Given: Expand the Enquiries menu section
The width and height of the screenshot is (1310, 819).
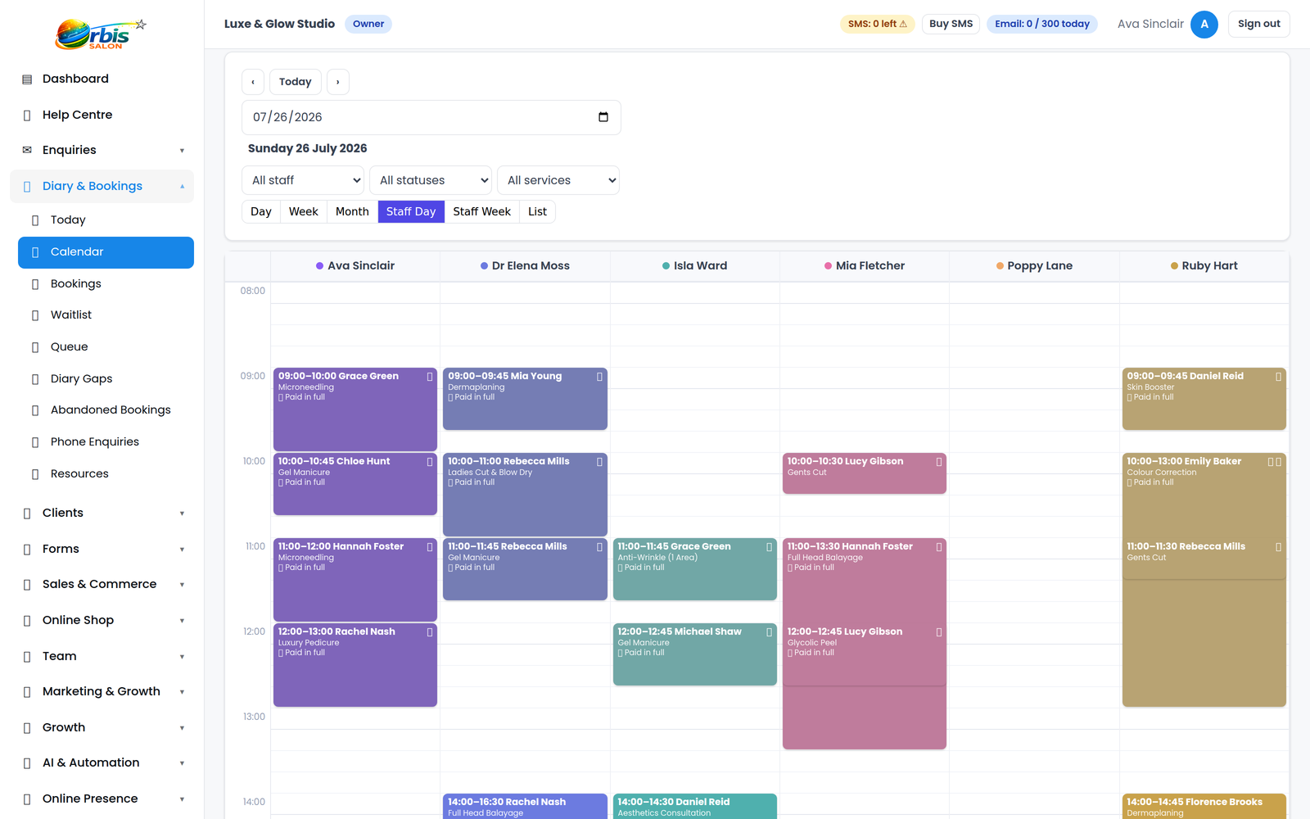Looking at the screenshot, I should tap(182, 151).
